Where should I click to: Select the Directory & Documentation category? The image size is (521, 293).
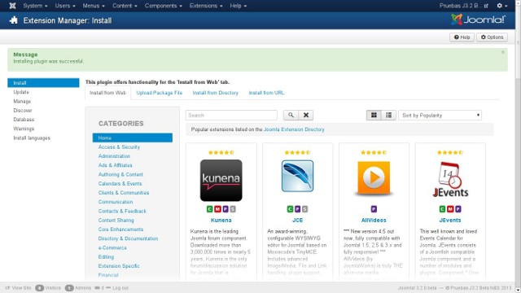click(x=128, y=238)
